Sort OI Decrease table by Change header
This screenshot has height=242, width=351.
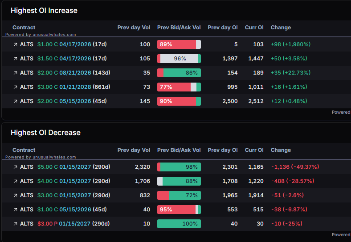pos(281,150)
